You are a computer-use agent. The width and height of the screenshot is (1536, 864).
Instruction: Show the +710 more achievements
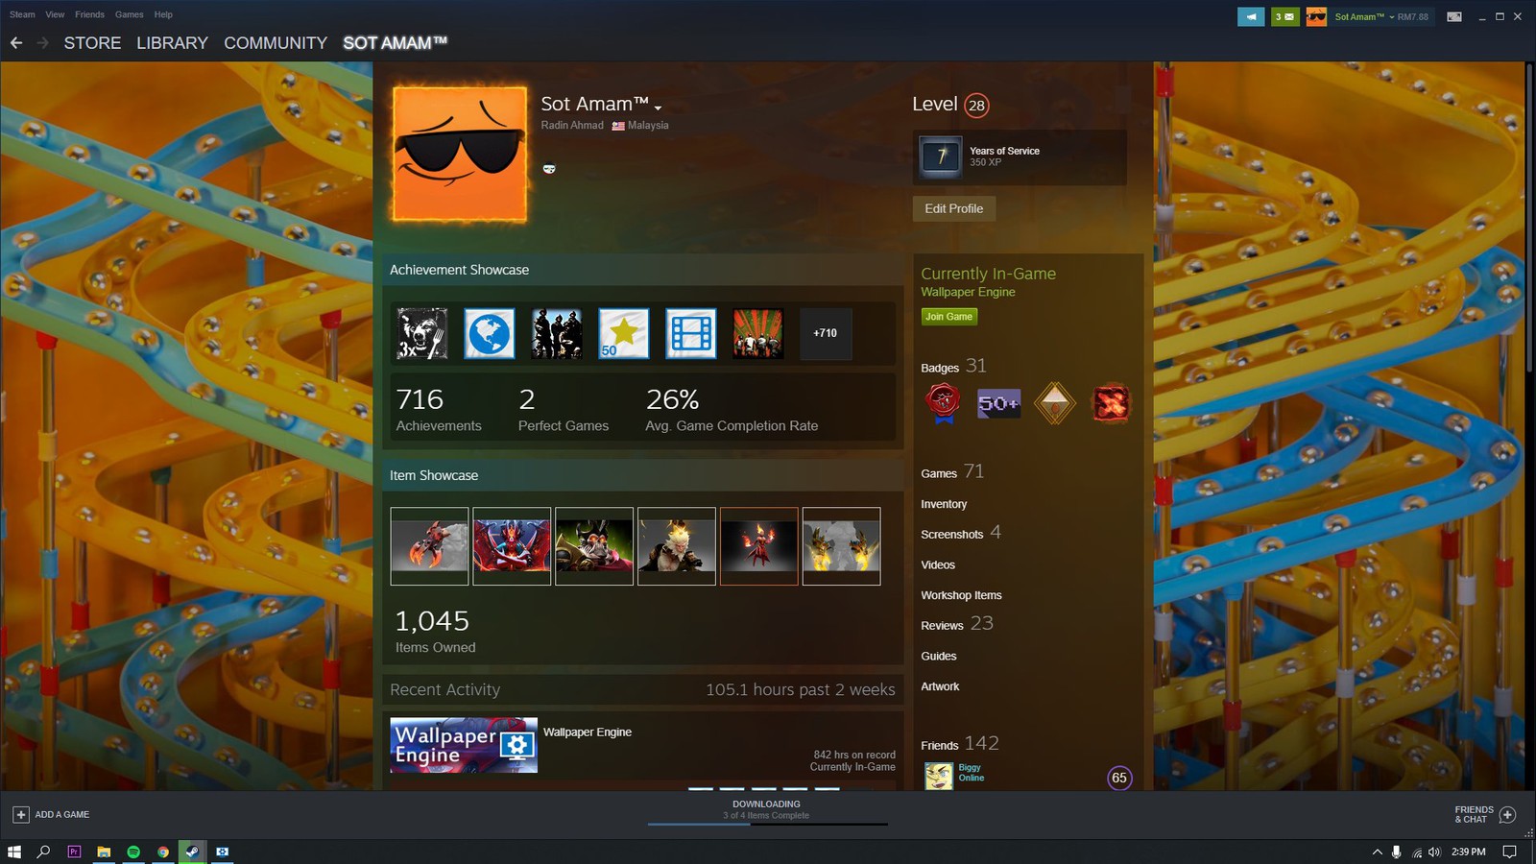[x=826, y=333]
